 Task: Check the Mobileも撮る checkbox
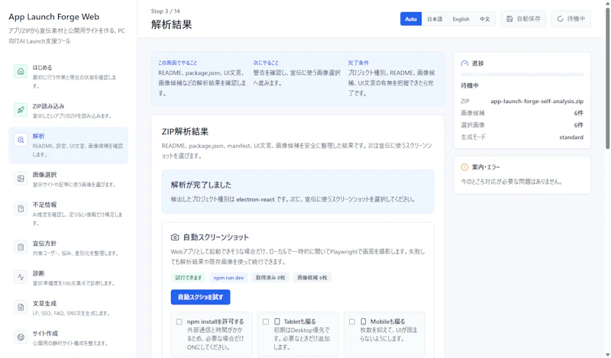(x=352, y=322)
